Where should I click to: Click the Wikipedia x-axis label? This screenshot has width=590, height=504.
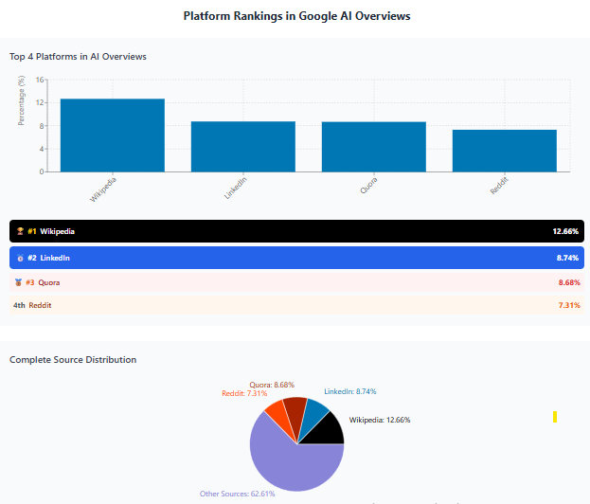point(103,189)
